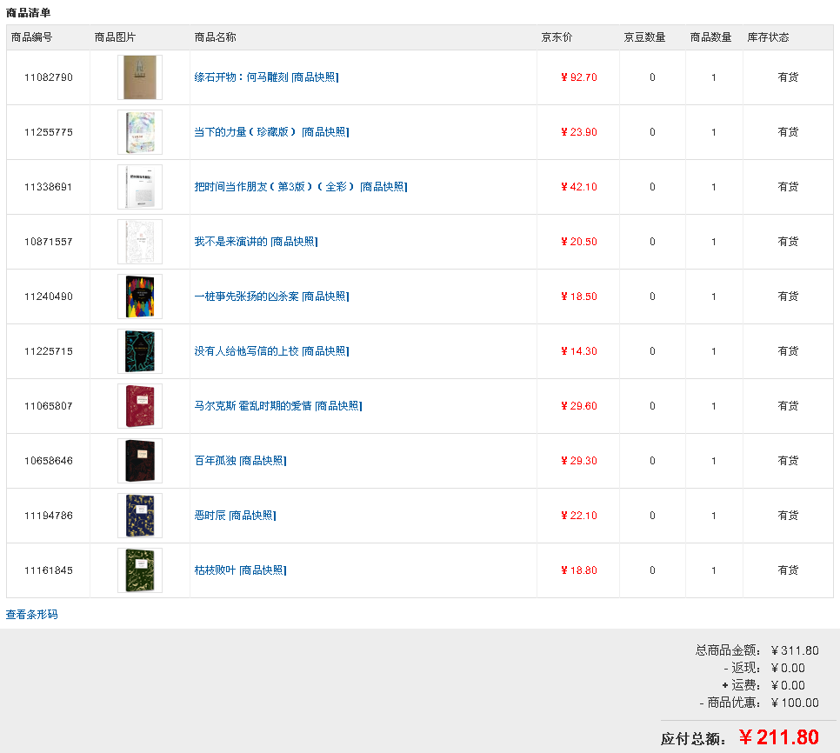The image size is (840, 753).
Task: Click the price ¥29.30
Action: (x=578, y=461)
